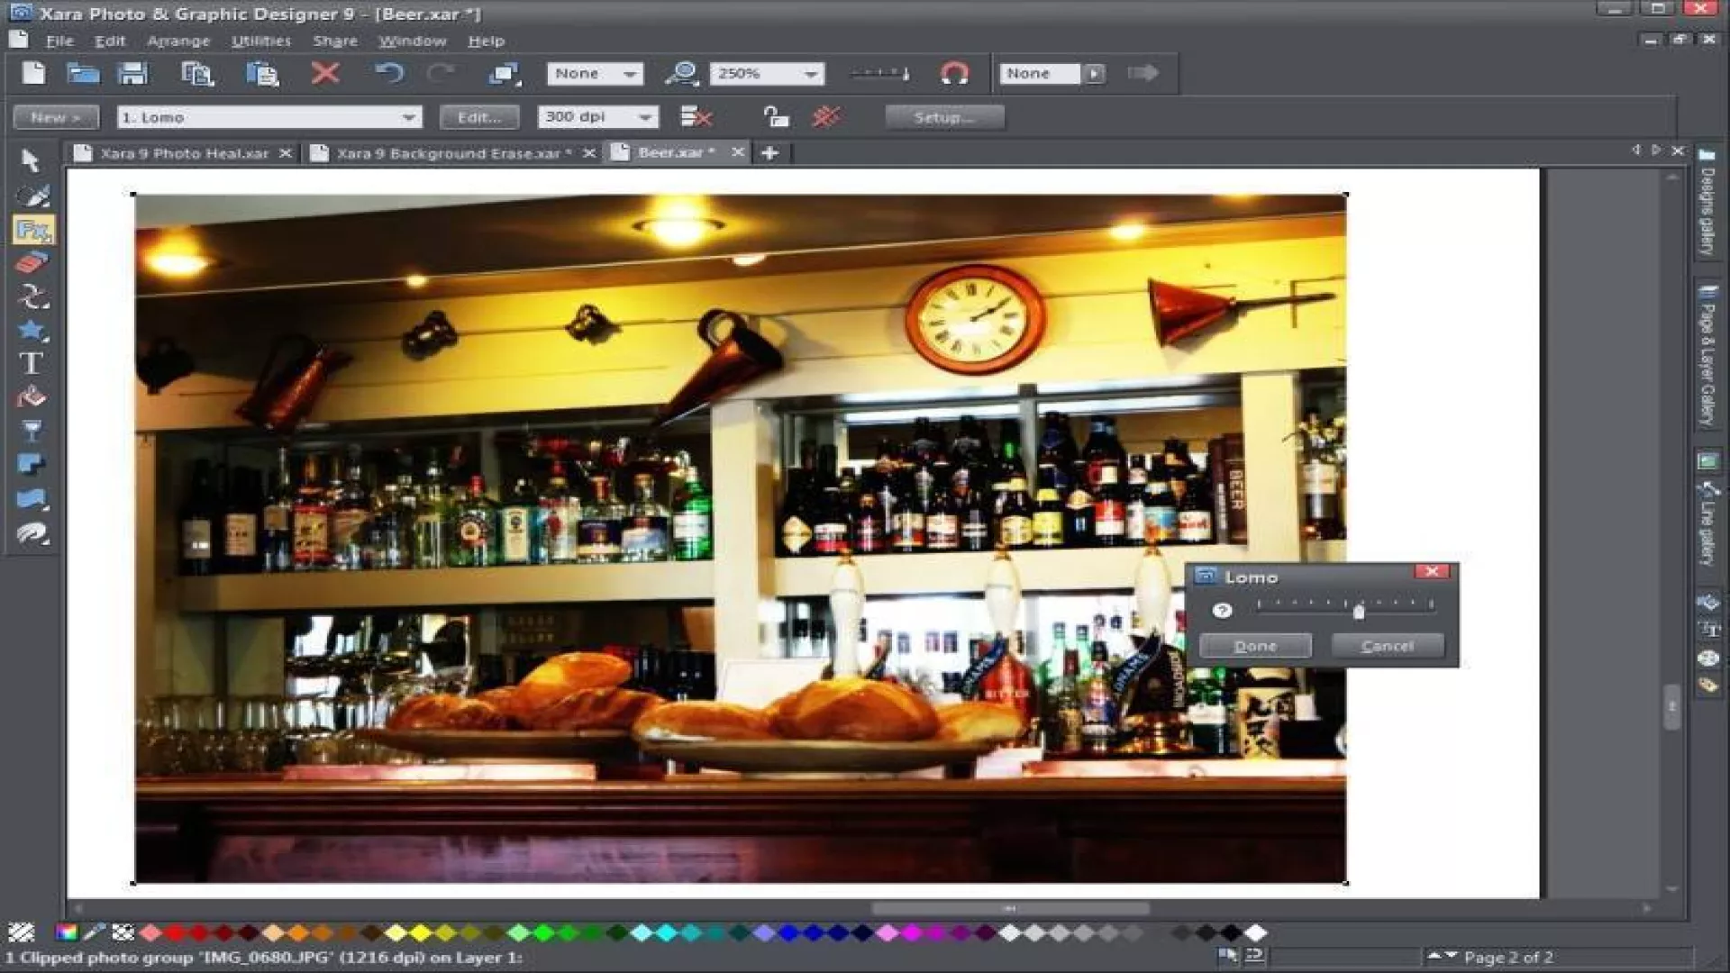
Task: Choose the Eraser tool in left toolbar
Action: pos(32,263)
